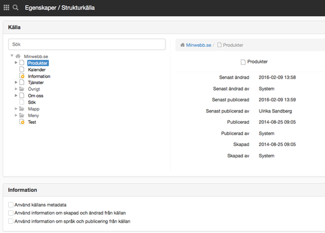Expand the Produkter tree node
The image size is (325, 233).
tap(16, 62)
